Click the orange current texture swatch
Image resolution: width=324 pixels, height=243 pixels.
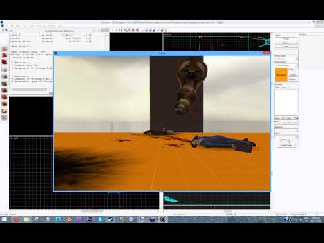coord(281,75)
